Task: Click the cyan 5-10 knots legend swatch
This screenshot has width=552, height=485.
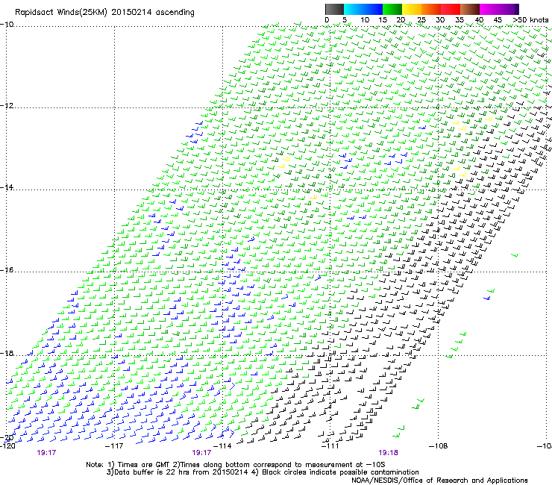Action: pos(354,9)
